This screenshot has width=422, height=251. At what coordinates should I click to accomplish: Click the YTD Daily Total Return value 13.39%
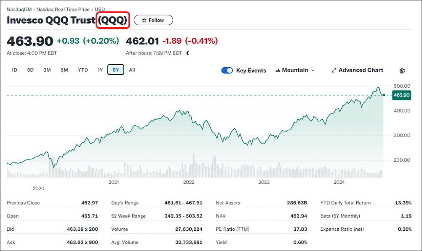click(x=403, y=203)
